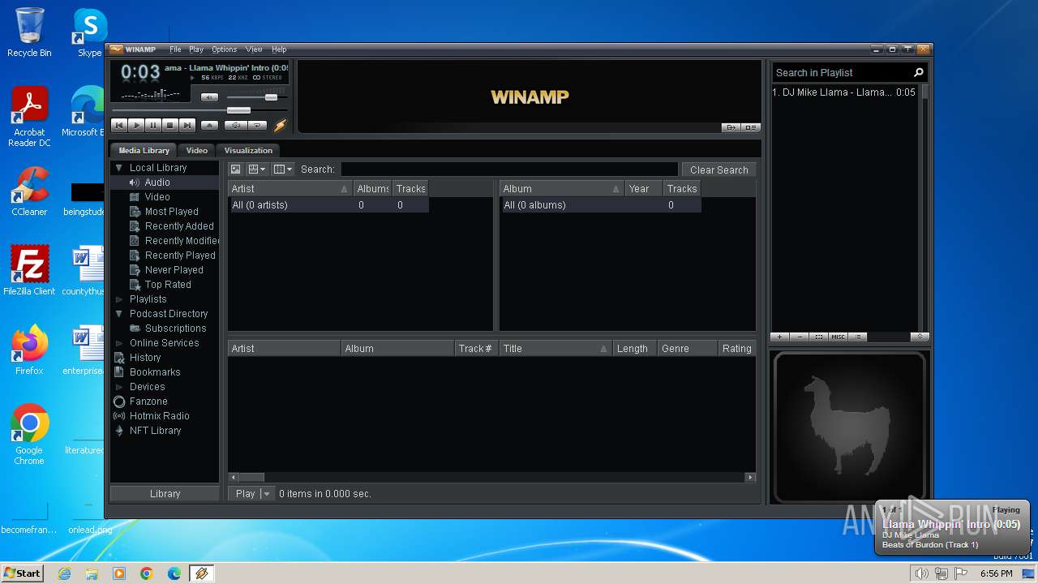Open the Top Rated view
This screenshot has height=584, width=1038.
[168, 285]
